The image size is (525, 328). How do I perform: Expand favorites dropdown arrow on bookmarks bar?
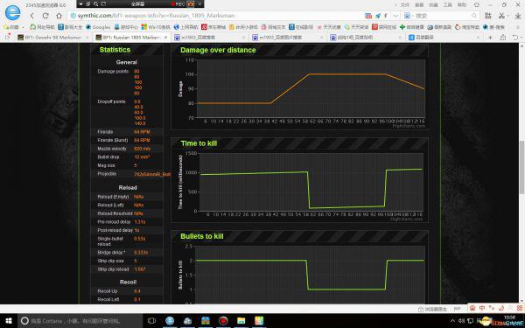click(x=23, y=27)
